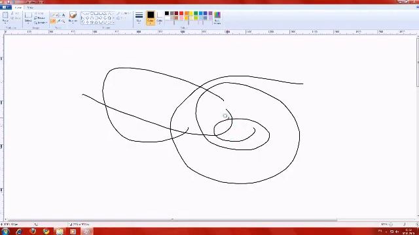Click the Select rectangle icon
This screenshot has height=235, width=419.
click(x=28, y=15)
